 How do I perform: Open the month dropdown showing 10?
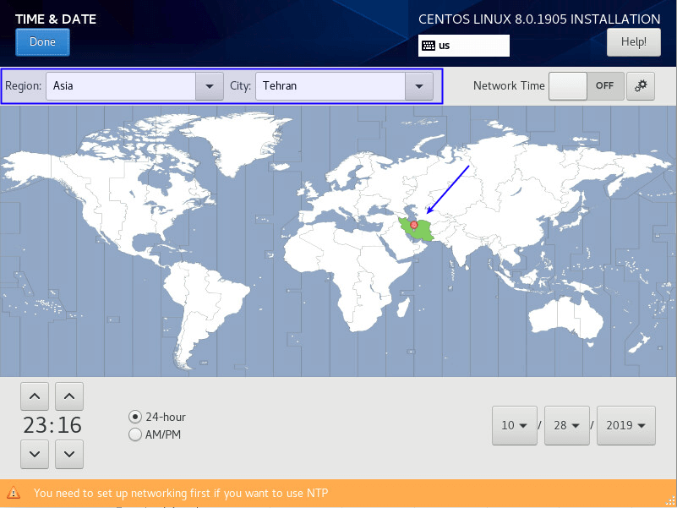(515, 425)
